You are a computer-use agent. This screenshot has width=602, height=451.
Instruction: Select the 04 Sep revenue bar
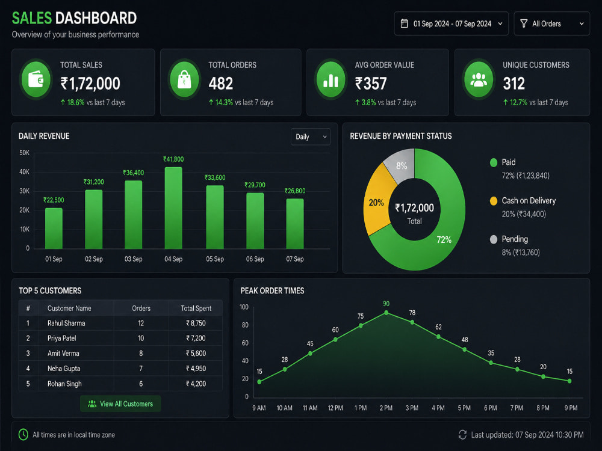tap(173, 208)
